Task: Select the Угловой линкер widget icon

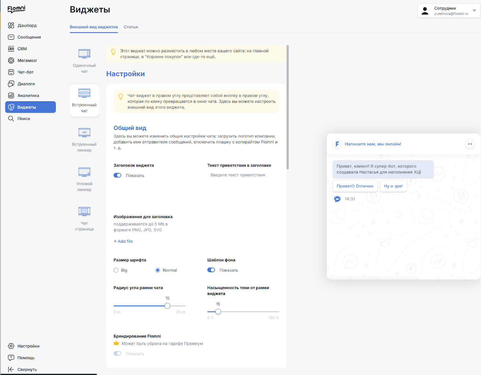Action: coord(84,172)
